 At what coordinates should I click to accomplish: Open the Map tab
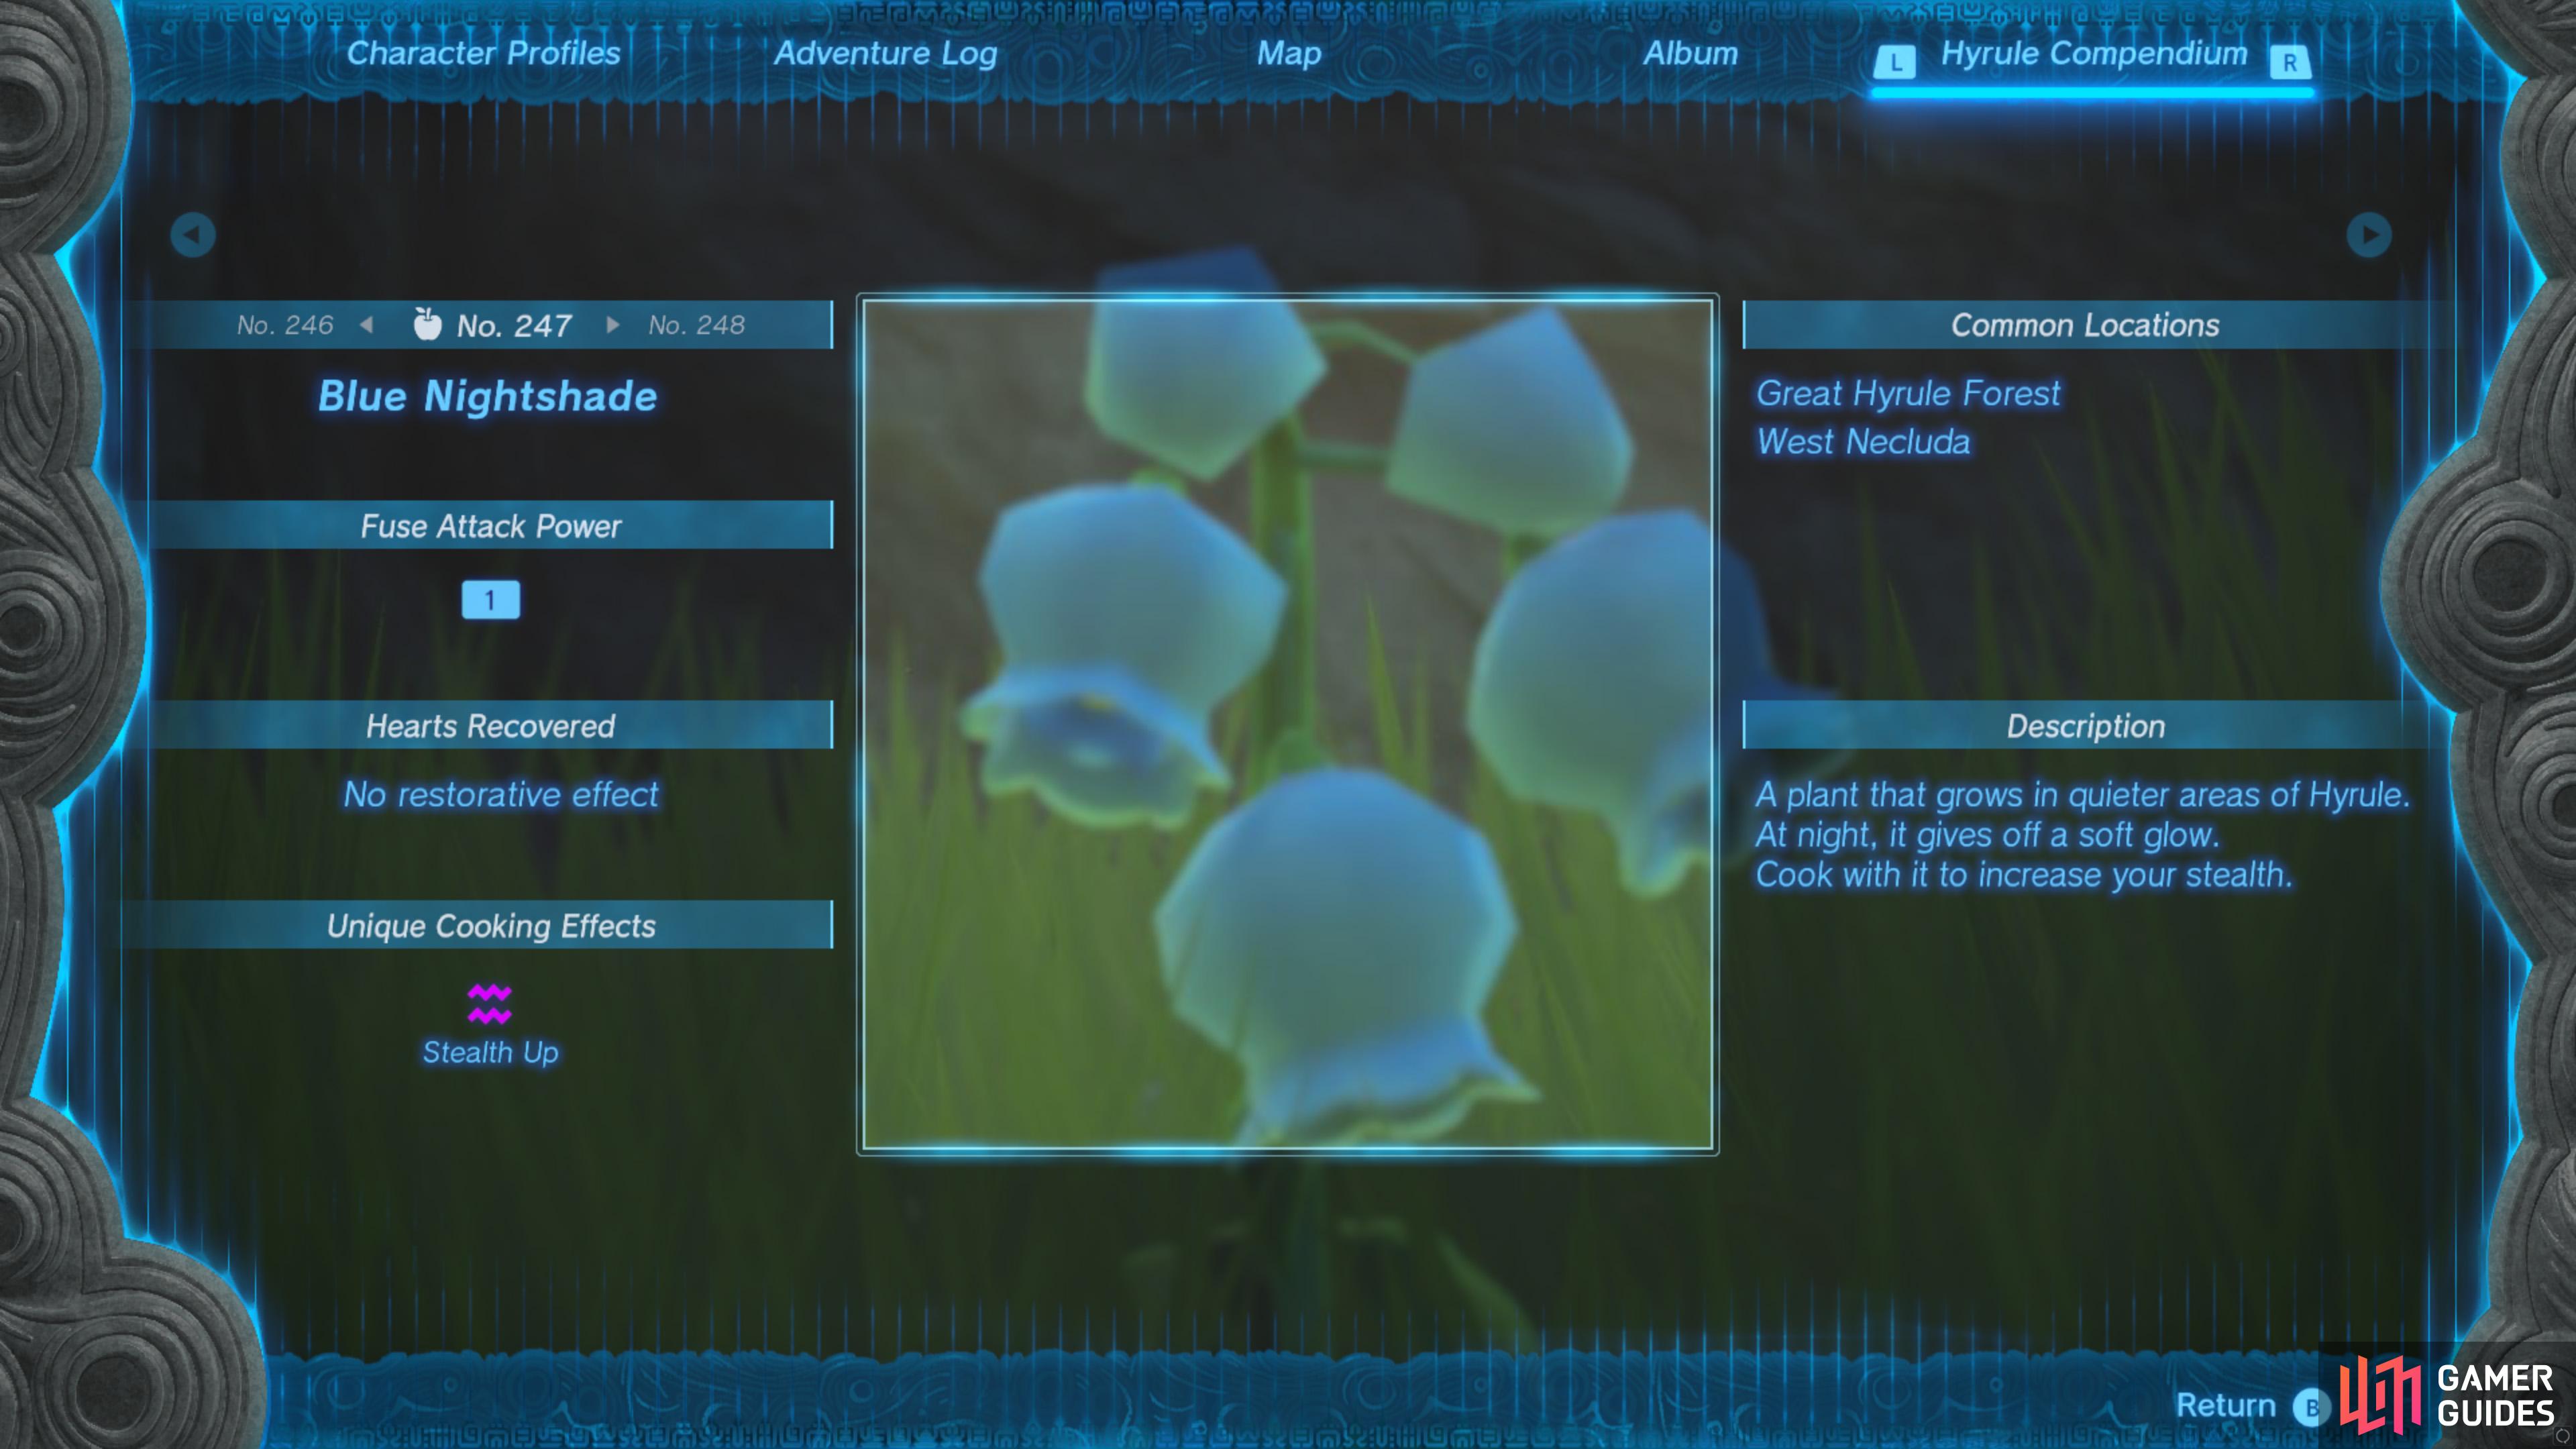[x=1289, y=54]
